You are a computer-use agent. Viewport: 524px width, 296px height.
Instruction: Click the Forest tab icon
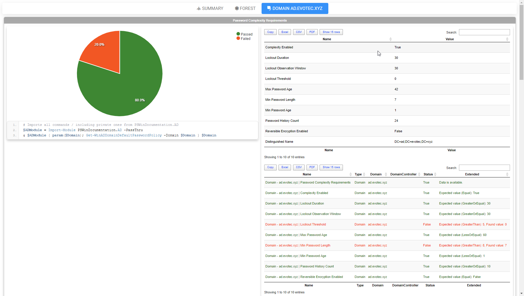tap(237, 8)
